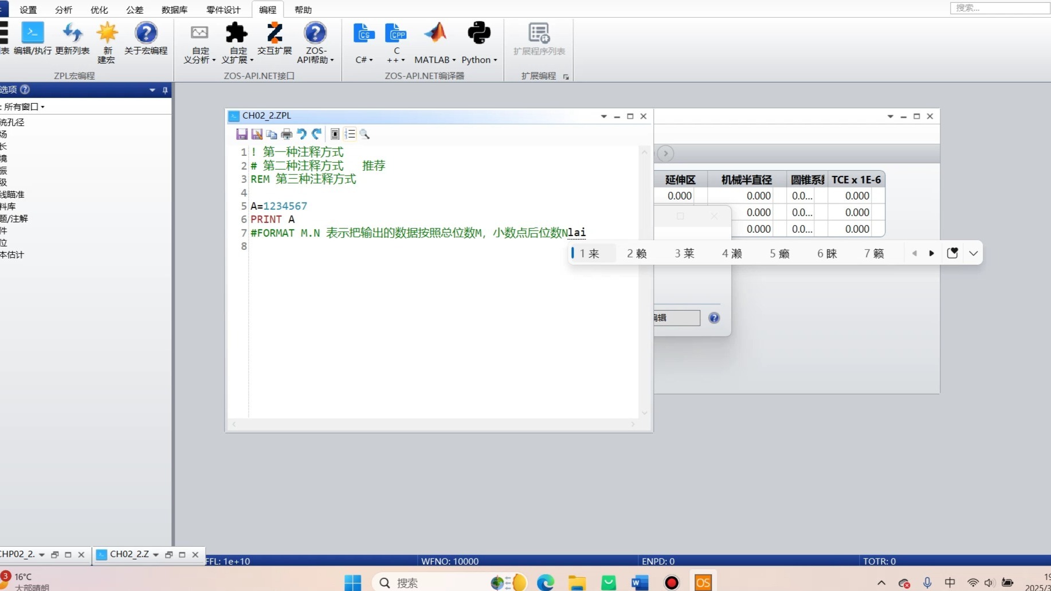Open options panel dropdown arrow

pos(152,90)
